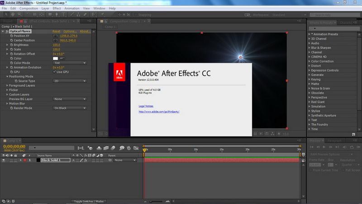362x204 pixels.
Task: Expand the Custom Layers group
Action: click(7, 94)
